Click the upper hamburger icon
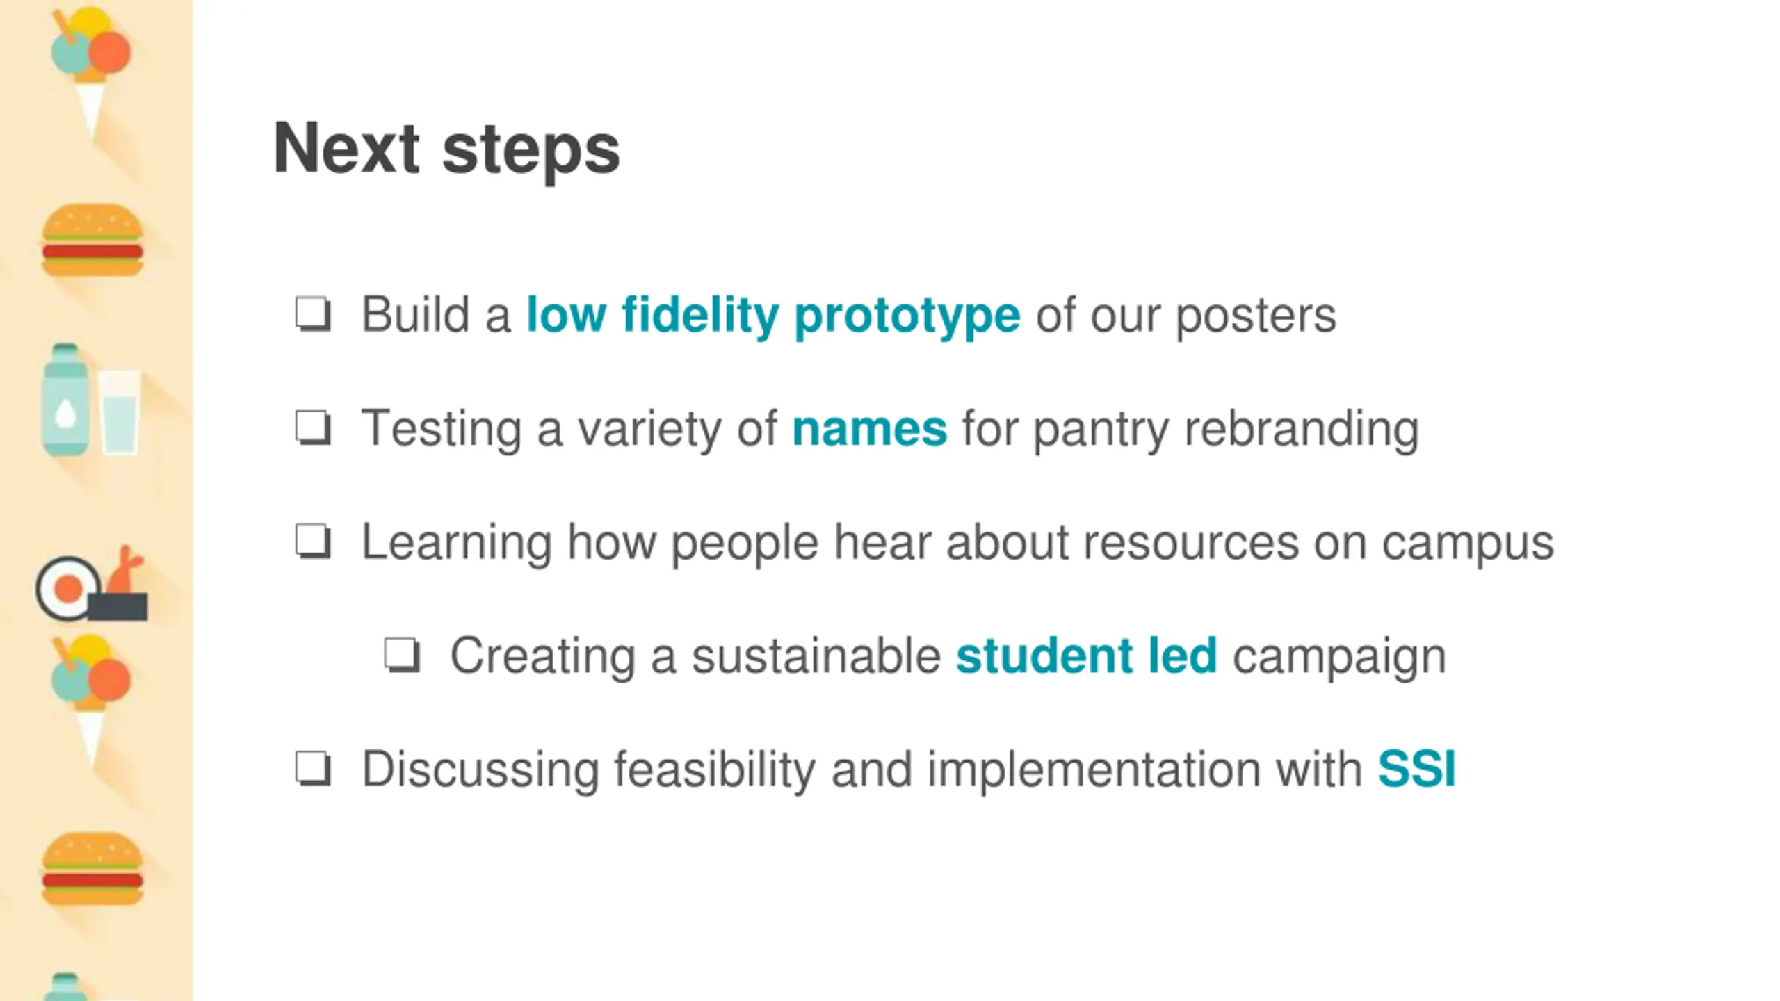Viewport: 1780px width, 1001px height. [92, 240]
